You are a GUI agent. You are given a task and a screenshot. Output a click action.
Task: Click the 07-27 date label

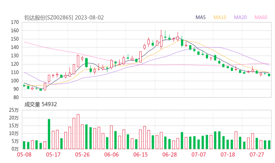[257, 155]
